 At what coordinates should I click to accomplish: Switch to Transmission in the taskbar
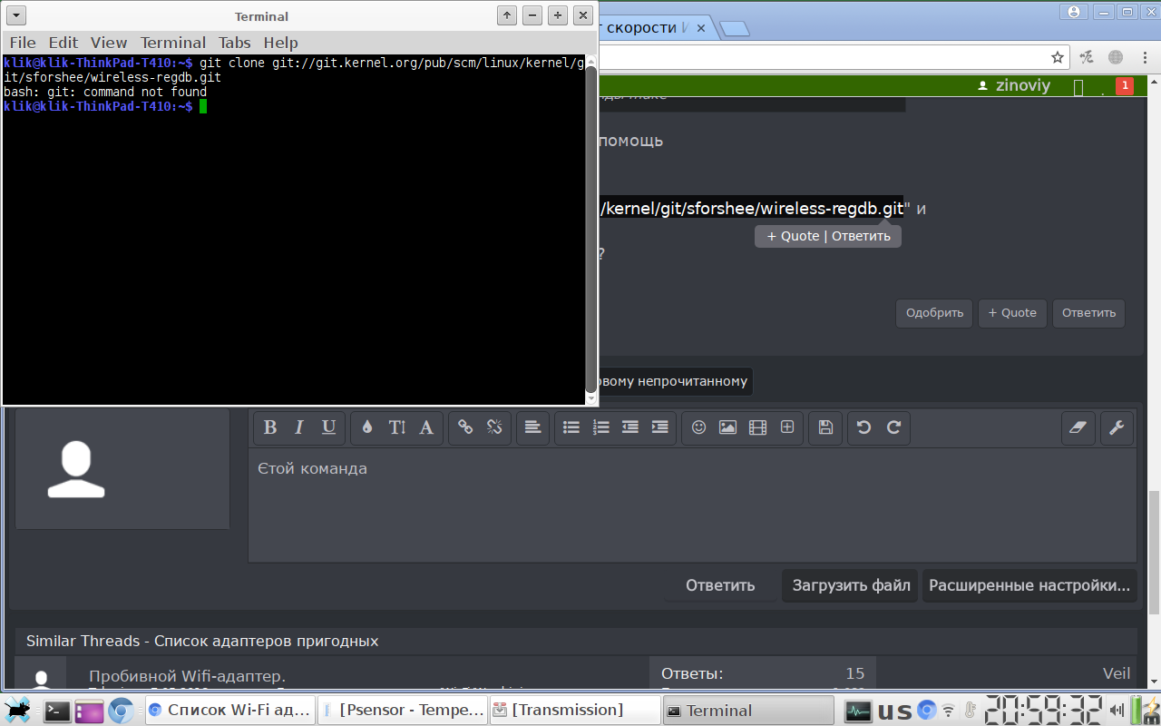575,710
